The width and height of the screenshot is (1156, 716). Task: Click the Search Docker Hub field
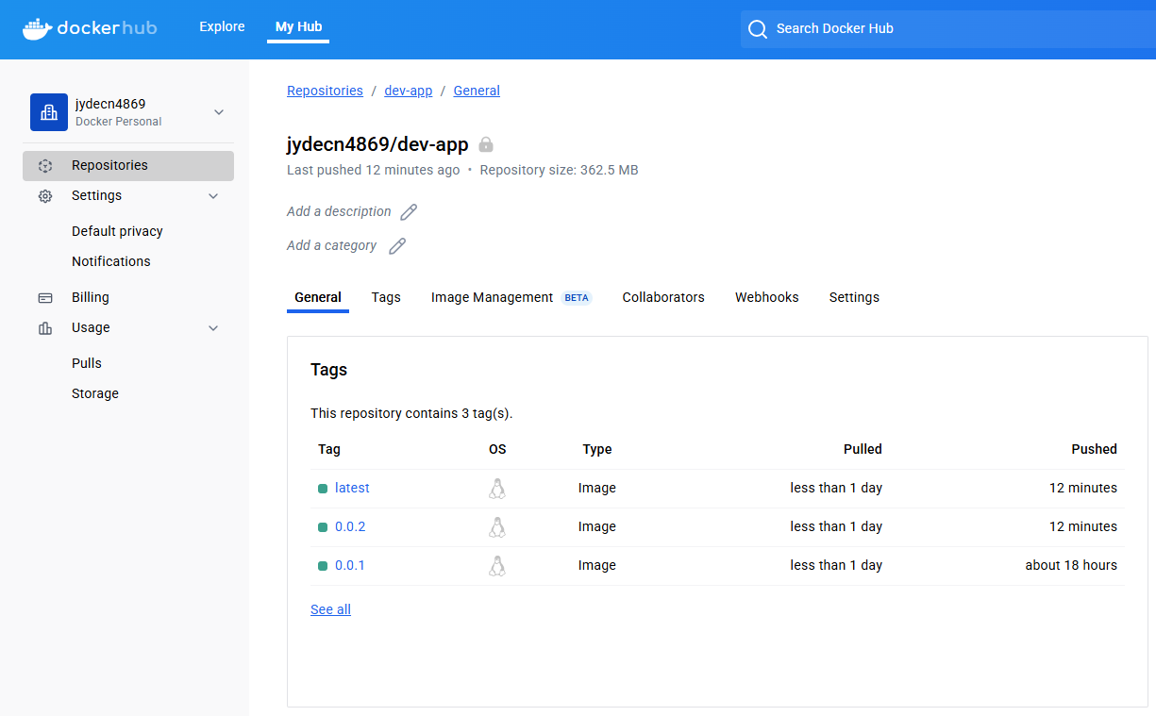tap(948, 29)
